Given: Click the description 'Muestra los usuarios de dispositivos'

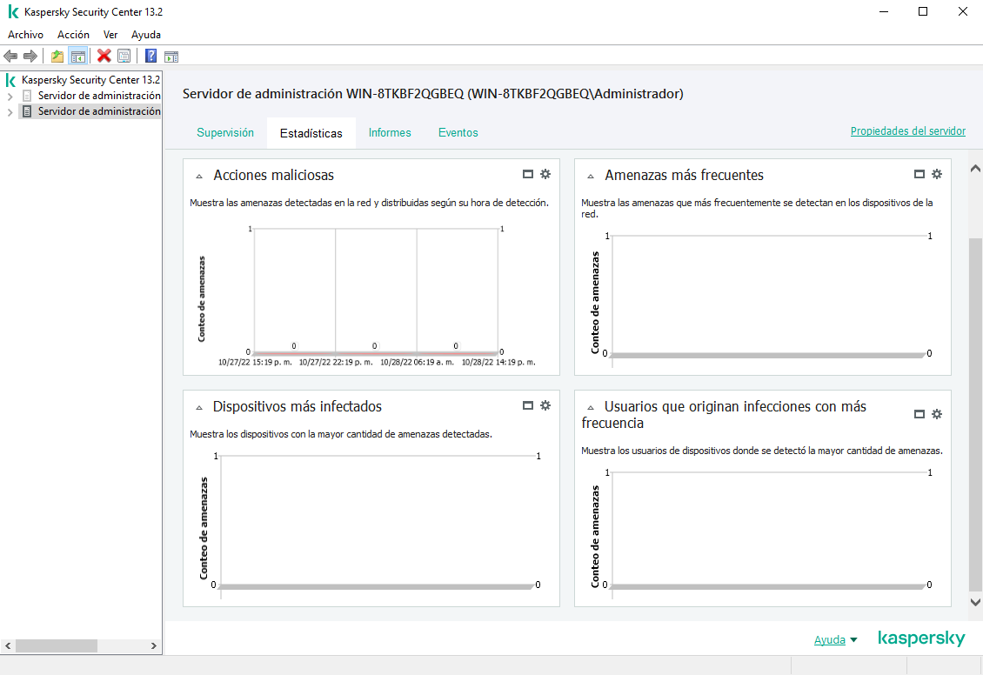Looking at the screenshot, I should [x=762, y=451].
